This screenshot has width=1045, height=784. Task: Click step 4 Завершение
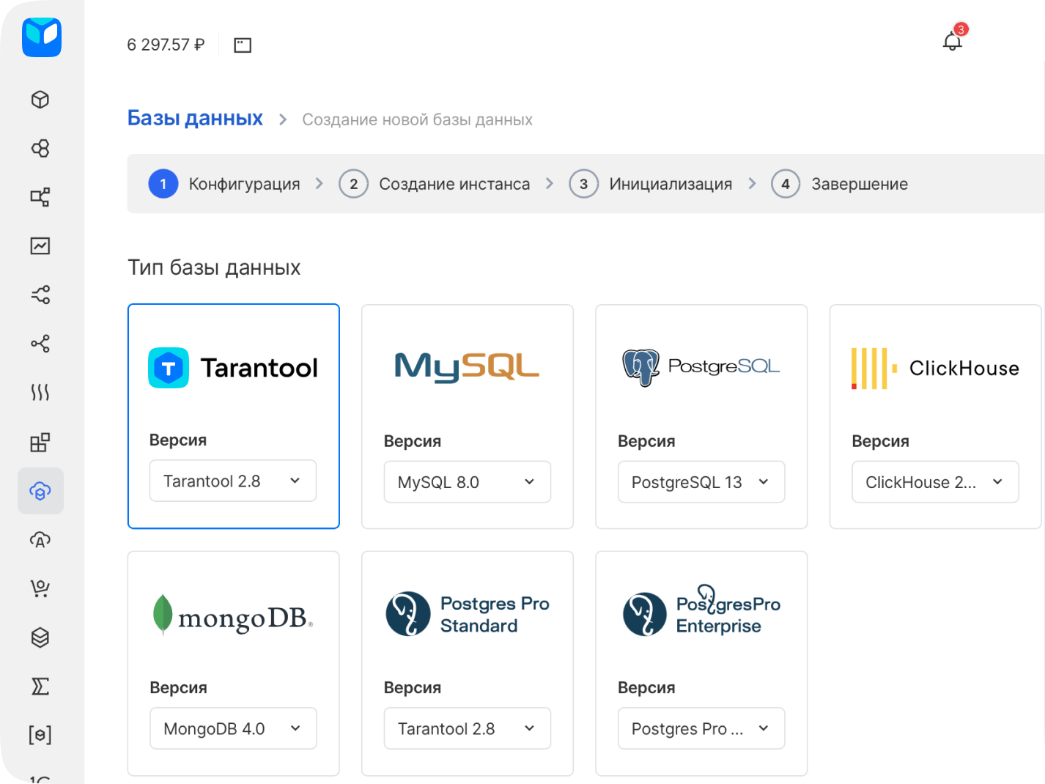(840, 184)
